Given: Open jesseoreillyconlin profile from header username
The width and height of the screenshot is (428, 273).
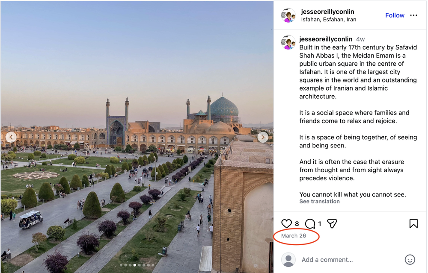Looking at the screenshot, I should [327, 12].
